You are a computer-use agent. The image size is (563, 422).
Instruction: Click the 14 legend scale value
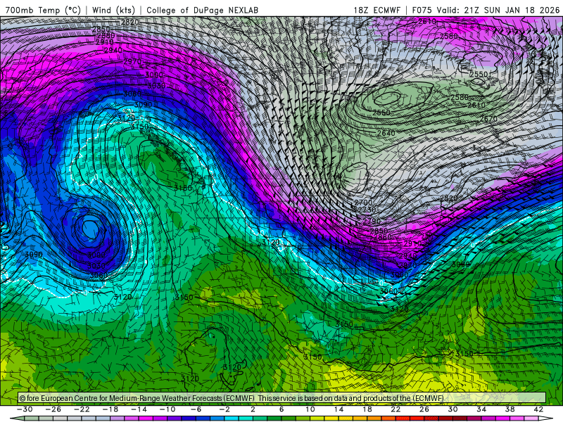(339, 409)
